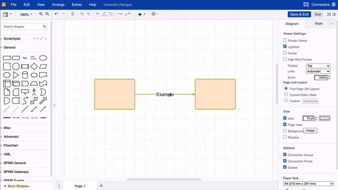Open the Paper Size A4 dropdown
Image resolution: width=338 pixels, height=190 pixels.
point(308,184)
